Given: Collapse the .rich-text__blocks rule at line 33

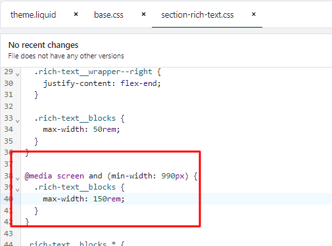Looking at the screenshot, I should (x=18, y=121).
